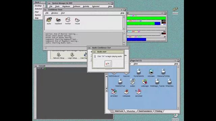Open Activity menu in System Manager
The width and height of the screenshot is (216, 121).
tap(86, 6)
